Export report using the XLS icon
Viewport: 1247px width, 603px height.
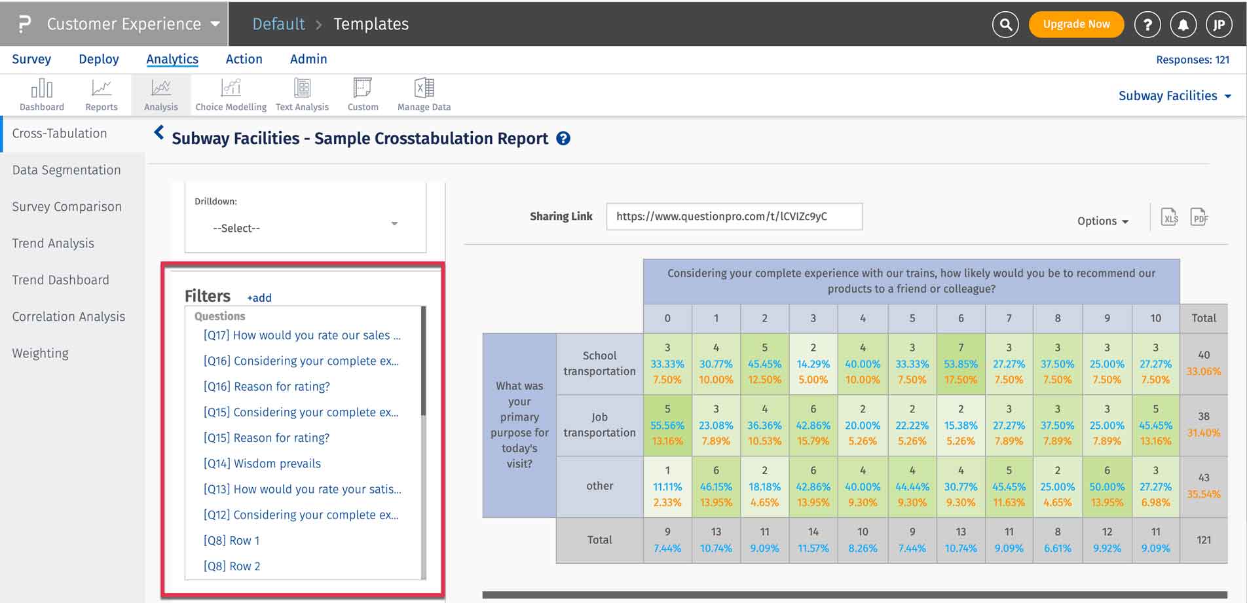pyautogui.click(x=1169, y=218)
